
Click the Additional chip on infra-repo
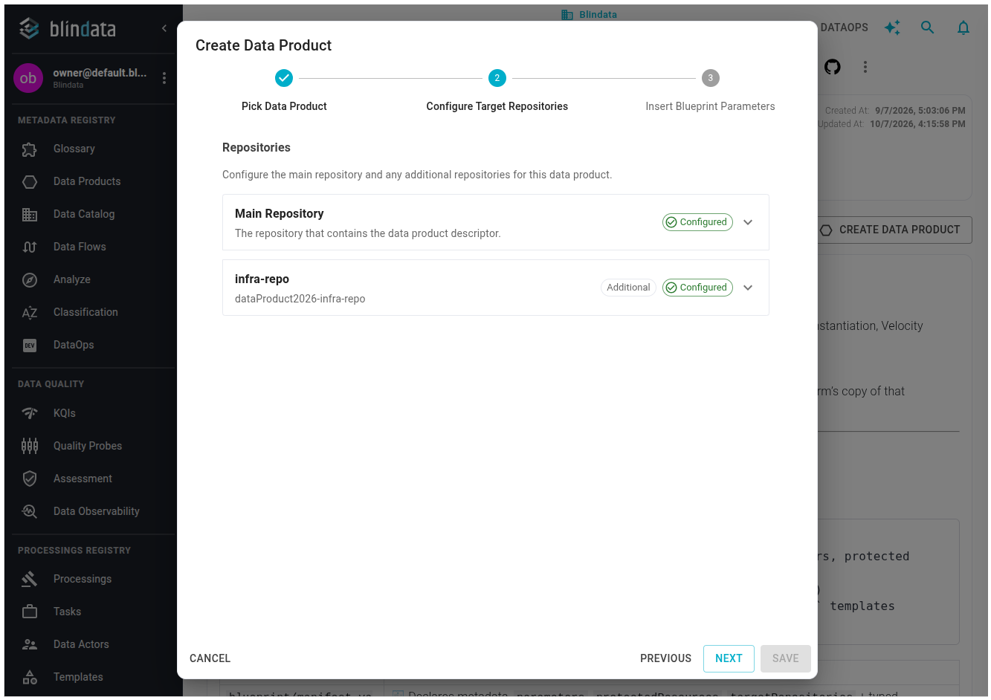pyautogui.click(x=628, y=288)
